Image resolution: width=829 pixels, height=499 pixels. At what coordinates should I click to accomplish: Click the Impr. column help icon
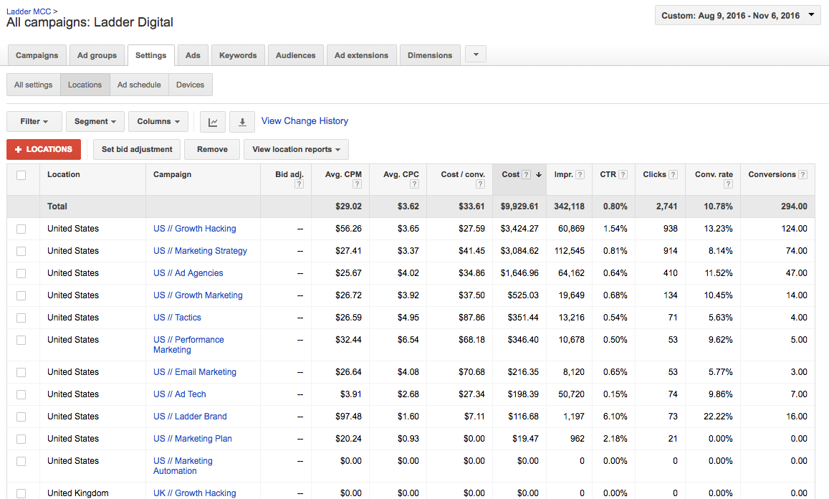(x=579, y=174)
